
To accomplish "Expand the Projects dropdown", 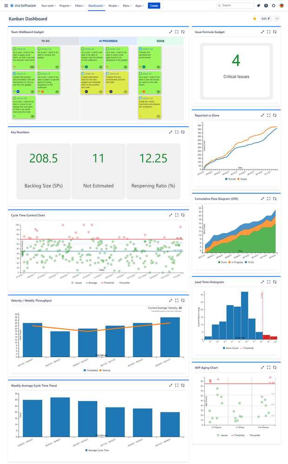I will coord(65,6).
